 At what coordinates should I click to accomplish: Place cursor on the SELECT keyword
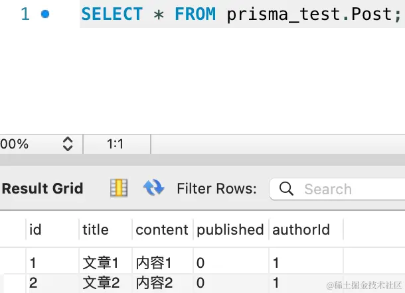click(x=112, y=14)
